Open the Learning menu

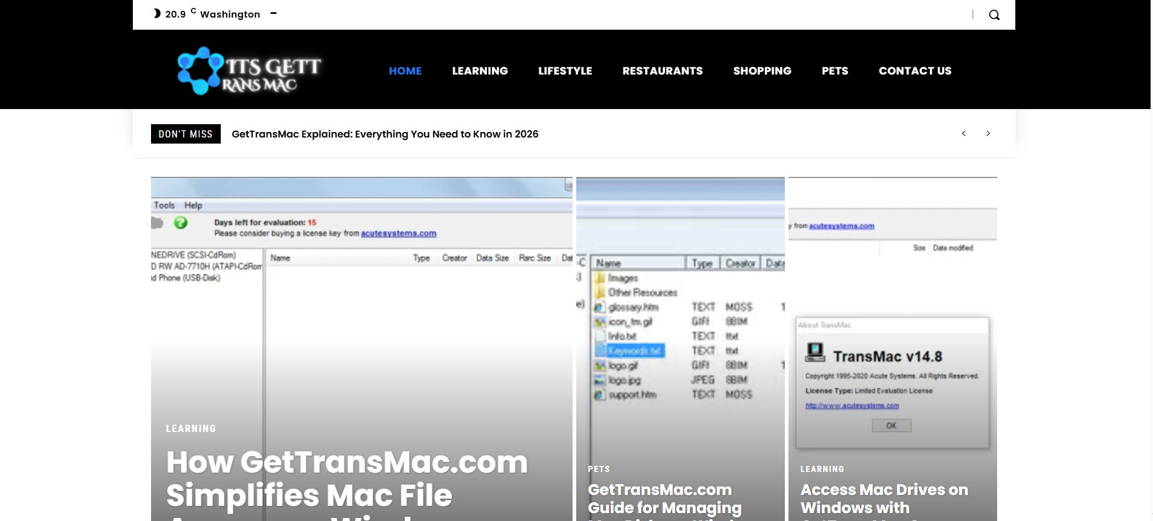(480, 71)
